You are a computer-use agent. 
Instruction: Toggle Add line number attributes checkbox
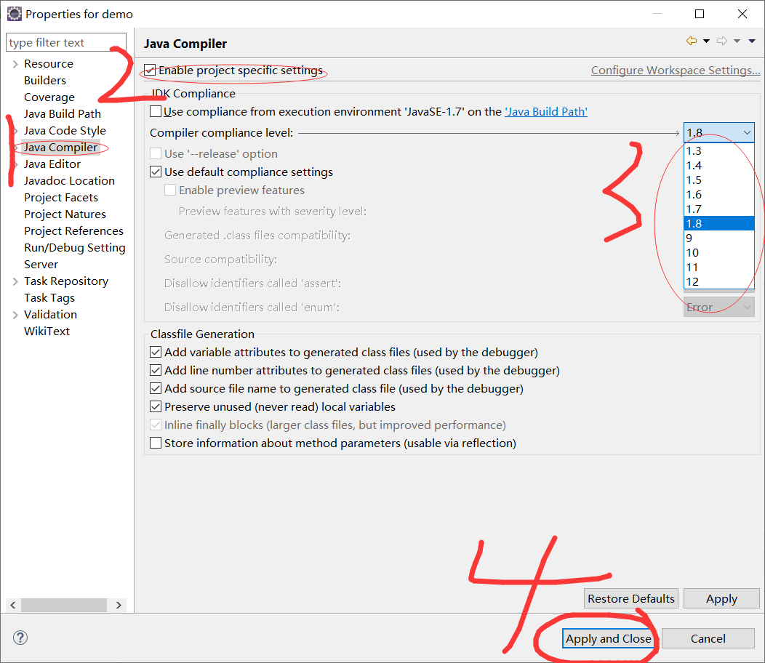[x=156, y=370]
